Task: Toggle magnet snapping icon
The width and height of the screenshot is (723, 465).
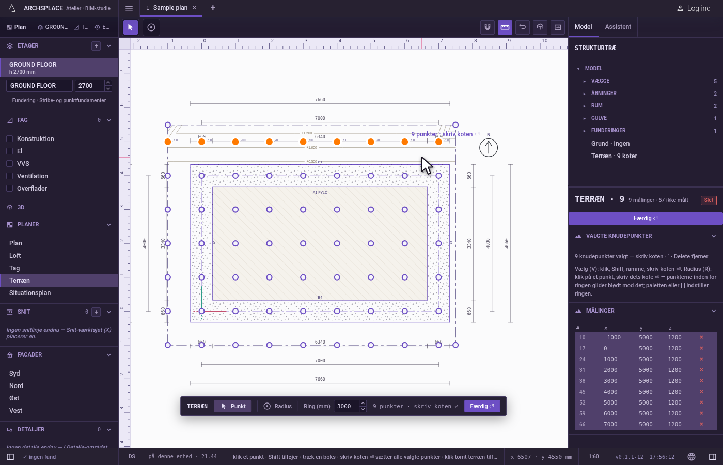Action: (488, 27)
